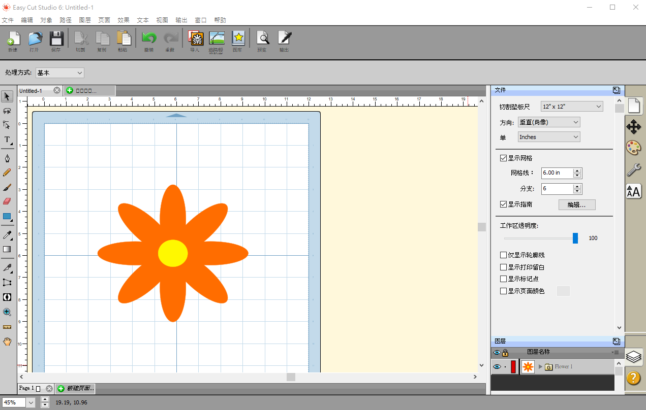Toggle the 显示网格 checkbox

(503, 158)
